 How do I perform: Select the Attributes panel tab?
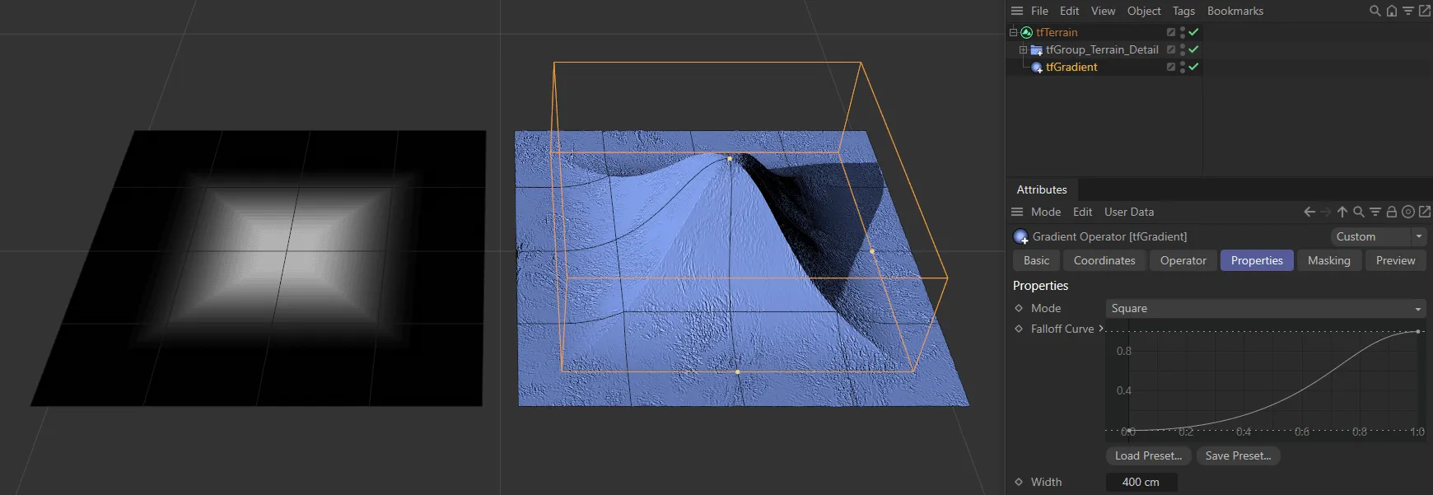[1042, 189]
